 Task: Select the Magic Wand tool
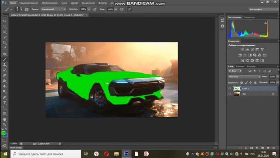[x=4, y=37]
